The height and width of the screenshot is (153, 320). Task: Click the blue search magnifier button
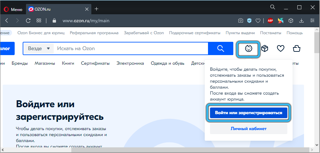click(x=221, y=48)
